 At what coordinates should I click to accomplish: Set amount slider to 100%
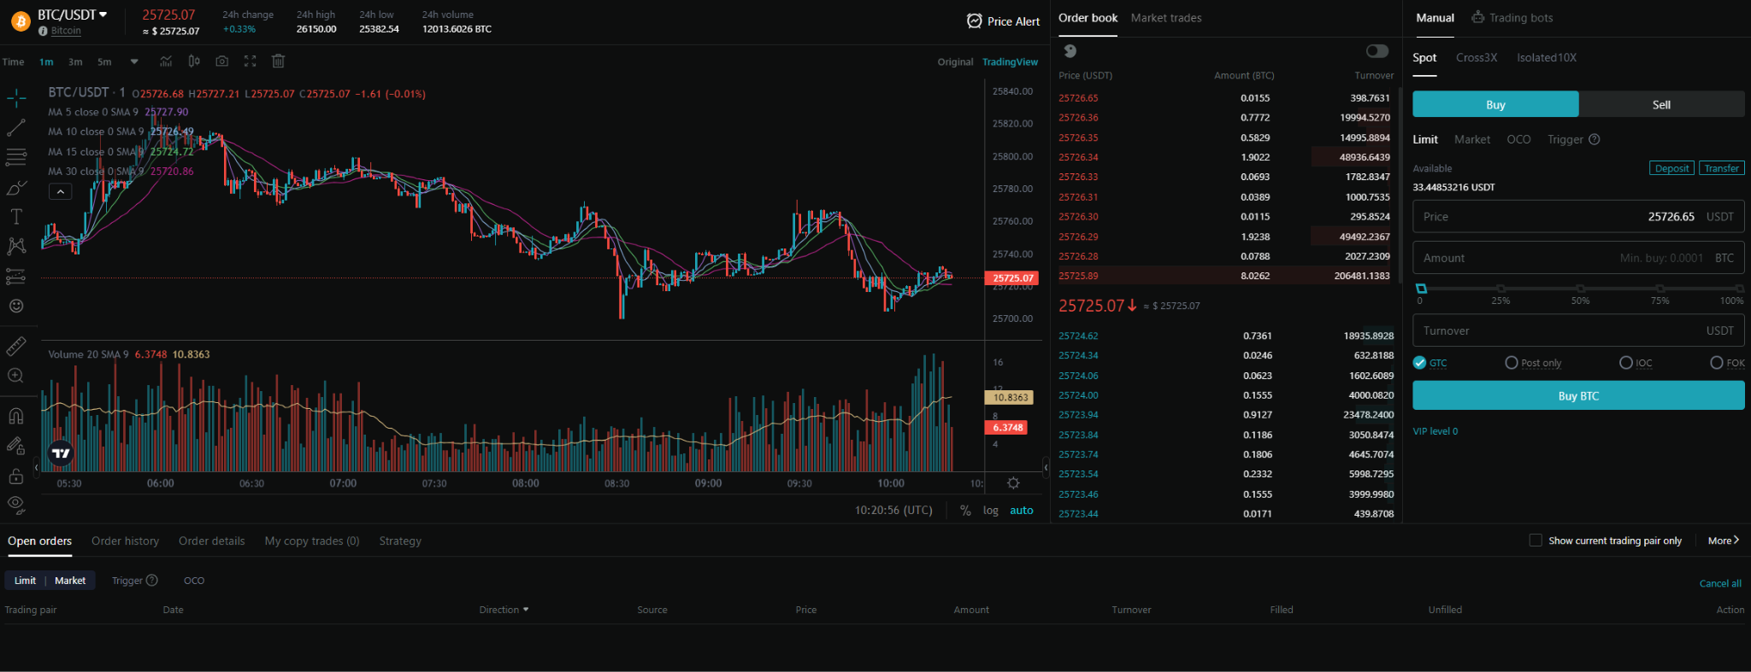point(1739,289)
